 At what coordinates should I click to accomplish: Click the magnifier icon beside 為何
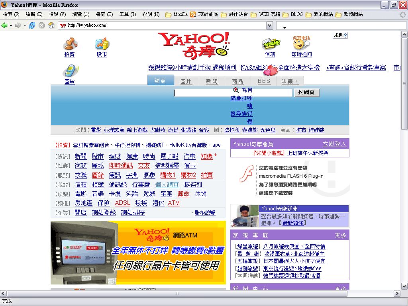point(236,90)
